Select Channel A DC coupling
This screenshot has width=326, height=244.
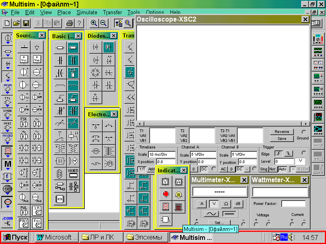click(x=204, y=169)
